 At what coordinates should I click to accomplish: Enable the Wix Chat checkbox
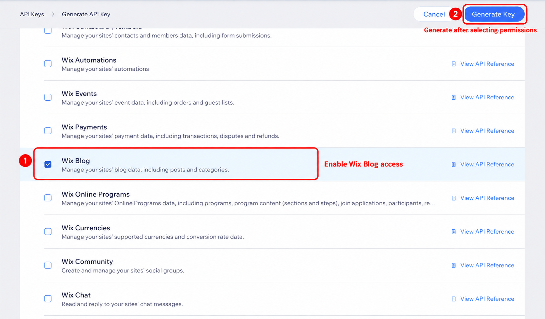coord(48,299)
